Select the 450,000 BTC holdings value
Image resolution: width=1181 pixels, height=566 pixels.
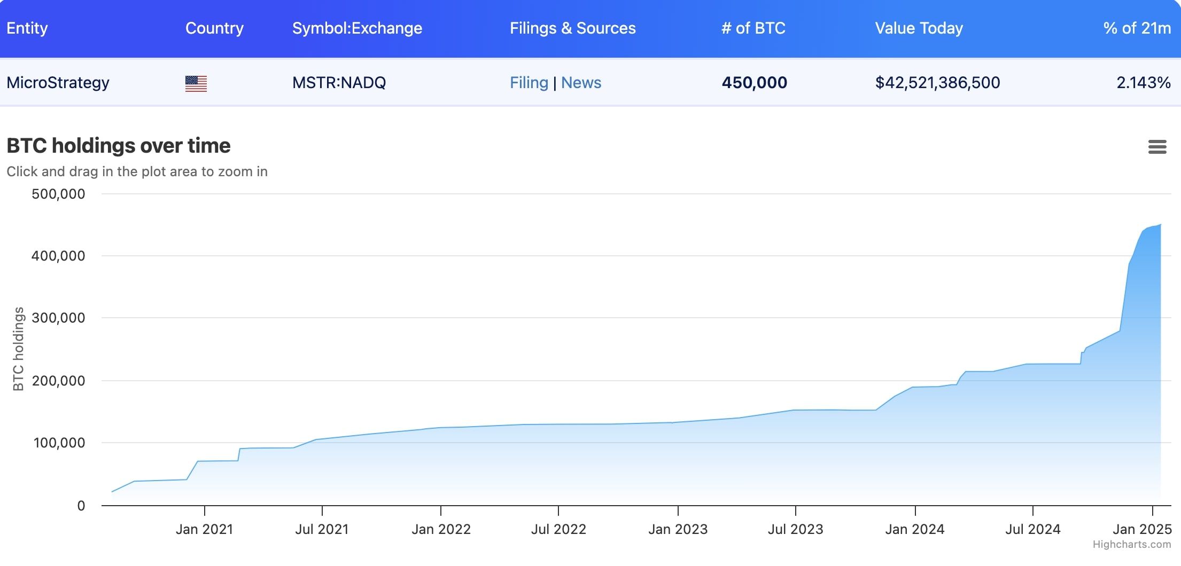[754, 83]
